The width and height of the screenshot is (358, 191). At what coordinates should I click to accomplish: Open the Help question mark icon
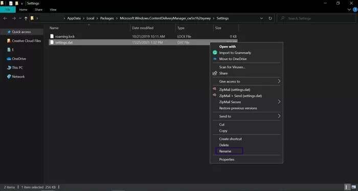355,10
